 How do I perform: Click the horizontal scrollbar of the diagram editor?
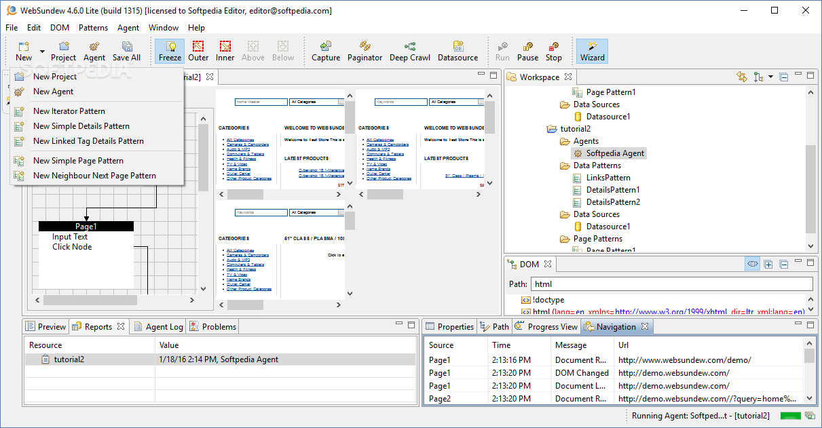pyautogui.click(x=115, y=299)
